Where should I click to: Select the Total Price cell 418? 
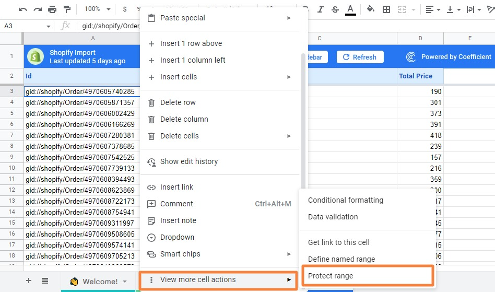click(420, 135)
